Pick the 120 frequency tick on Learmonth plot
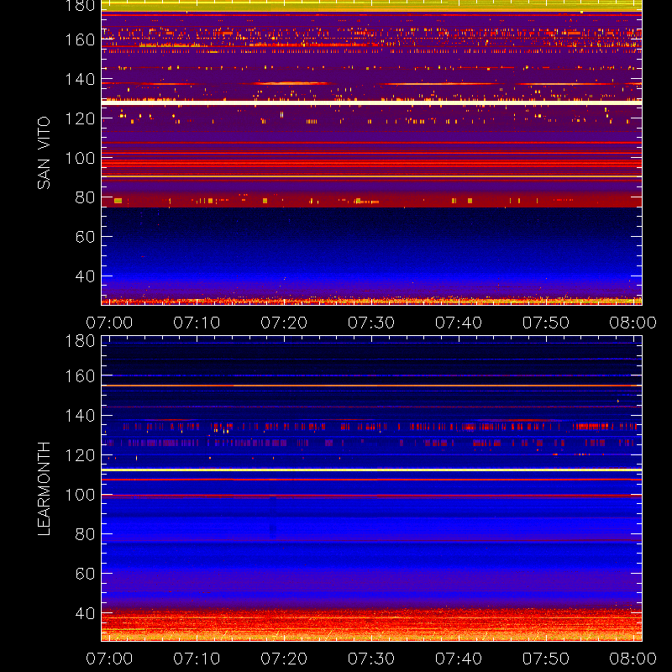 click(x=80, y=455)
